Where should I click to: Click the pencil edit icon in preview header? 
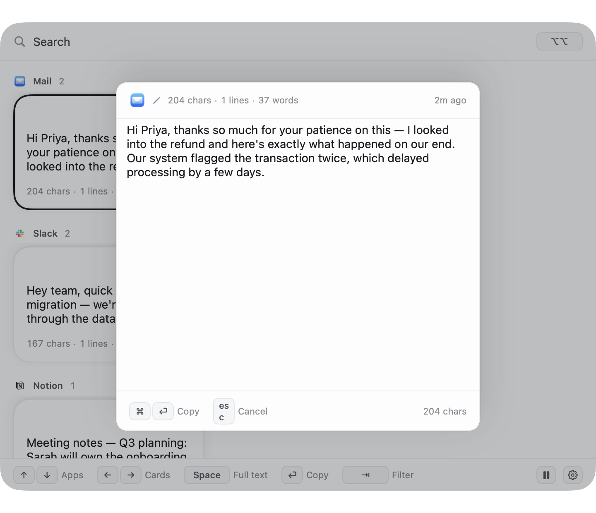[x=156, y=101]
